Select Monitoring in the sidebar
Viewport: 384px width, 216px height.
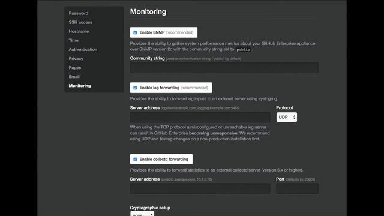click(80, 86)
